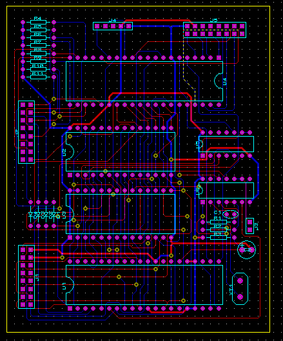Click the U3 chip designator
This screenshot has width=283, height=341.
[x=64, y=215]
